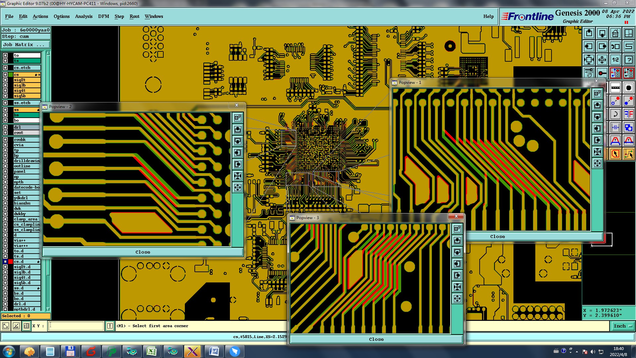Open the question mark help tool
Viewport: 636px width, 358px height.
[x=628, y=60]
